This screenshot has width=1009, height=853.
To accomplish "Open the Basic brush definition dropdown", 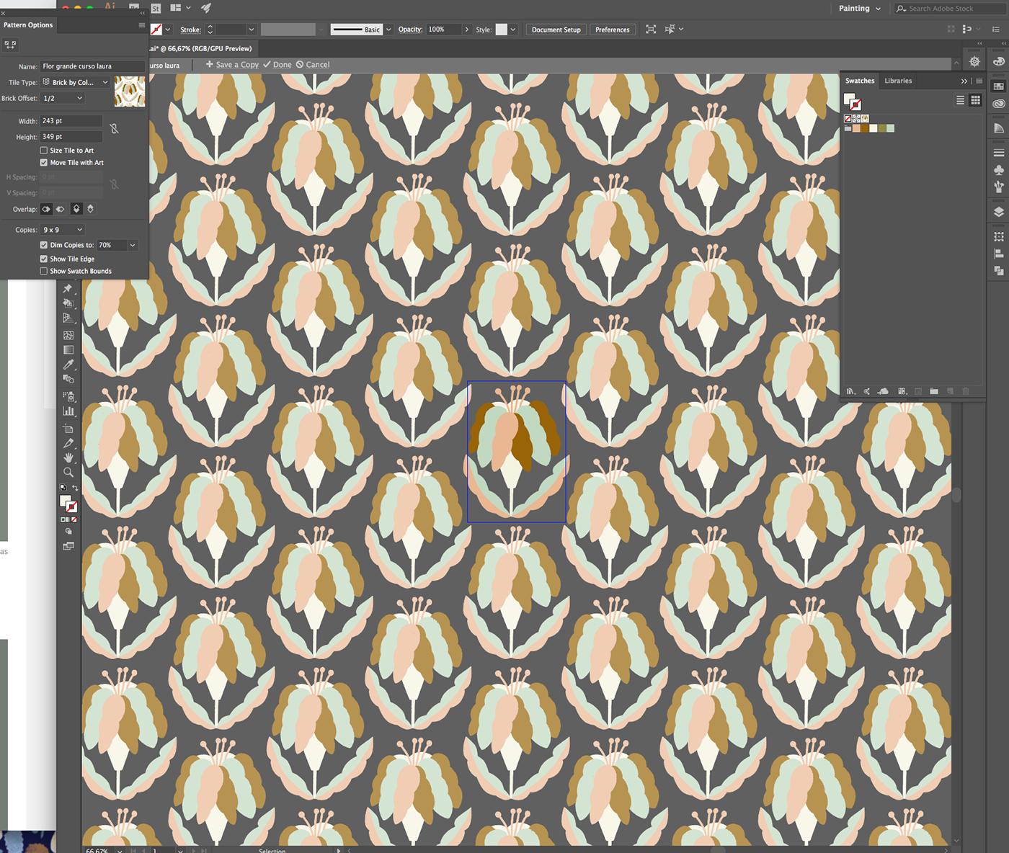I will pyautogui.click(x=388, y=30).
